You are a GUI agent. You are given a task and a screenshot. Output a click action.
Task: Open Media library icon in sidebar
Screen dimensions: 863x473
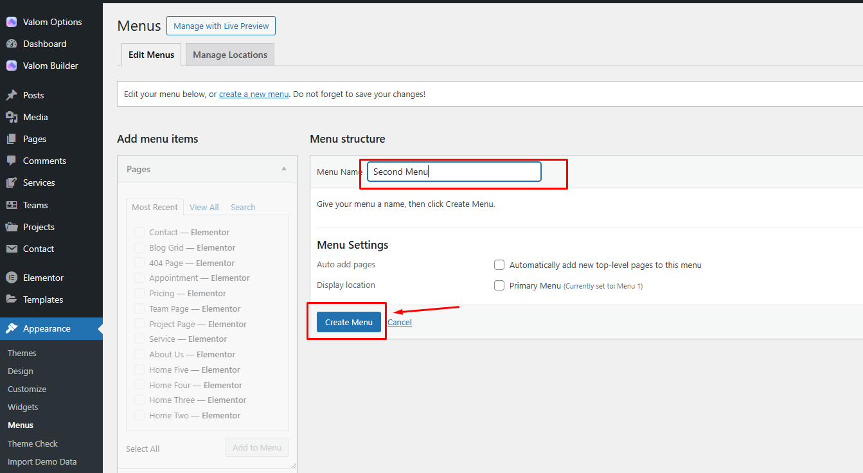(x=12, y=117)
